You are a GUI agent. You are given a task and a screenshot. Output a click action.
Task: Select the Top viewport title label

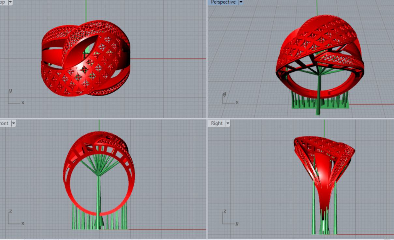point(3,2)
